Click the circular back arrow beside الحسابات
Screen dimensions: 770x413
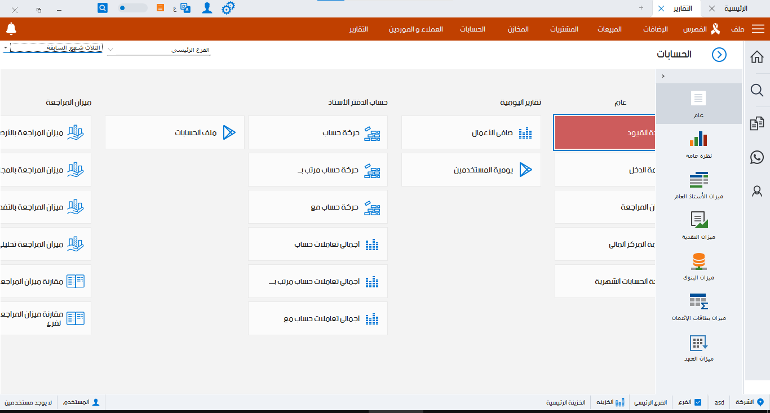click(719, 55)
